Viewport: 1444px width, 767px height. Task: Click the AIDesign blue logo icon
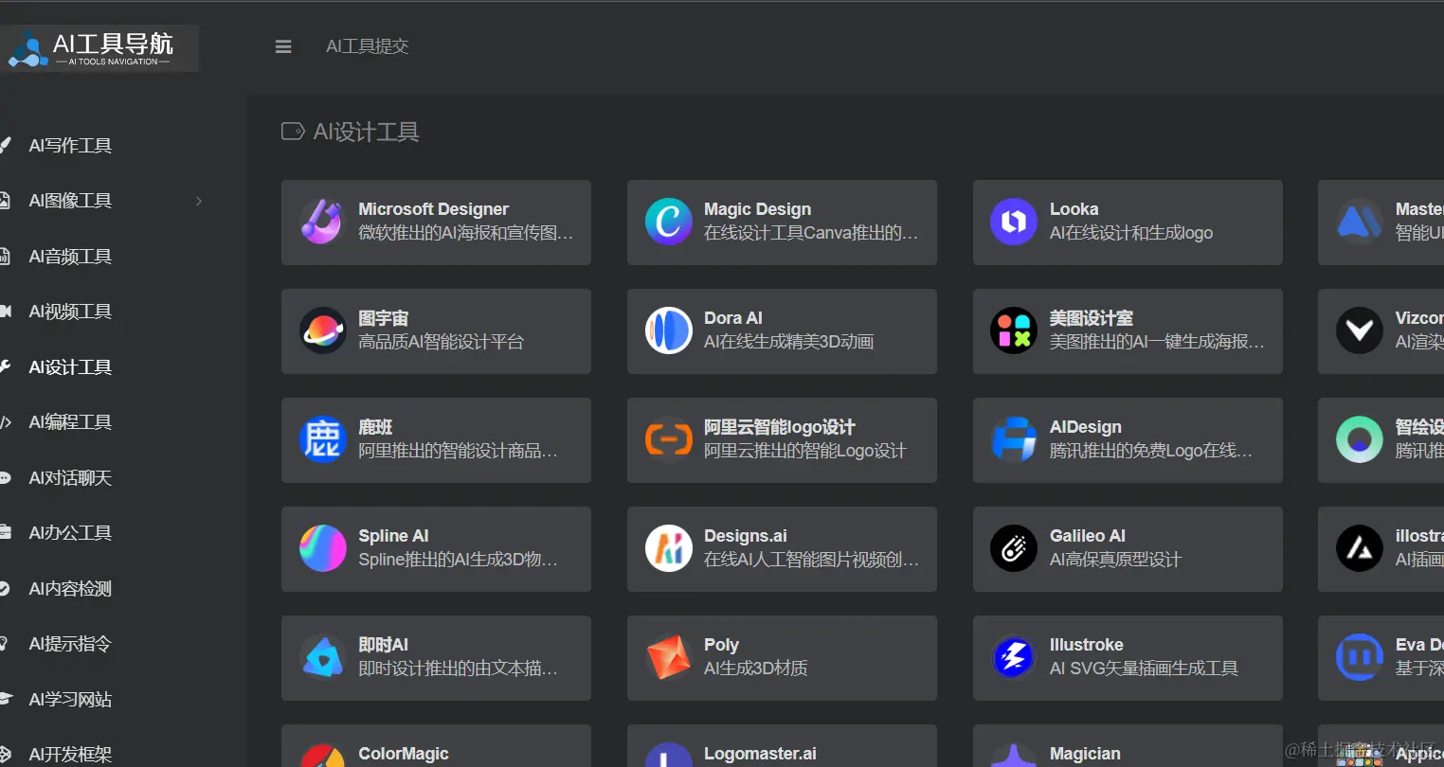point(1014,439)
